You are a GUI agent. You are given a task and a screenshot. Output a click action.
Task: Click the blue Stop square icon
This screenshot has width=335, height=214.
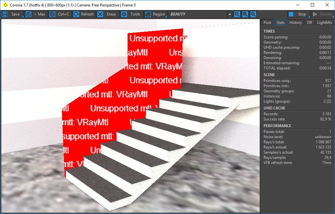coord(291,14)
